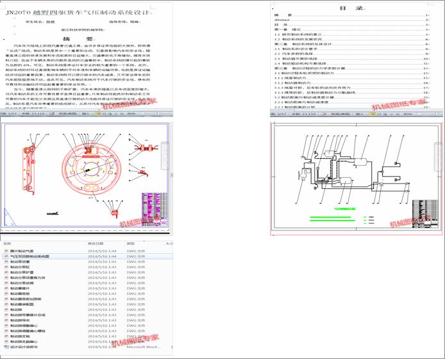The height and width of the screenshot is (359, 445).
Task: Click 80% zoom level in right Word window
Action: (x=408, y=114)
